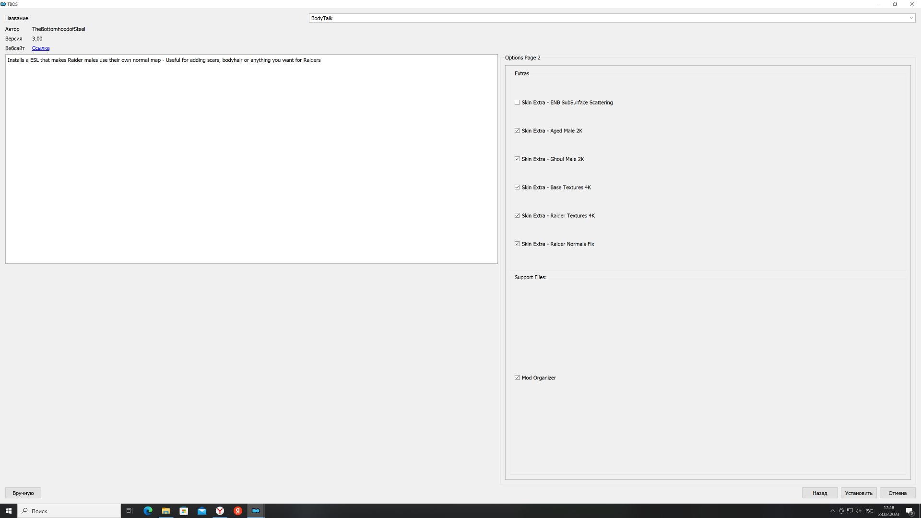Click the Назад button
Screen dimensions: 921x518
click(x=819, y=493)
